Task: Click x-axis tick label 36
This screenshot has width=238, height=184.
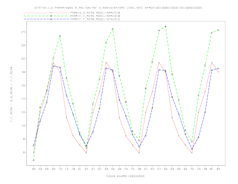Action: click(x=113, y=169)
